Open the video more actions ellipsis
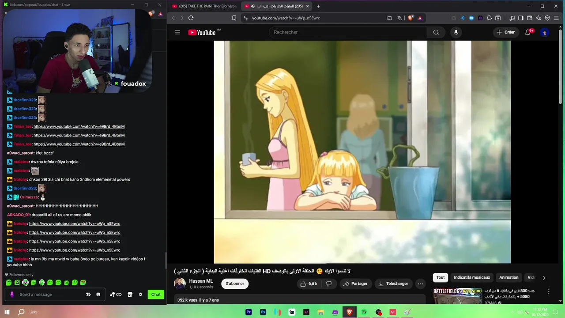565x318 pixels. 421,284
